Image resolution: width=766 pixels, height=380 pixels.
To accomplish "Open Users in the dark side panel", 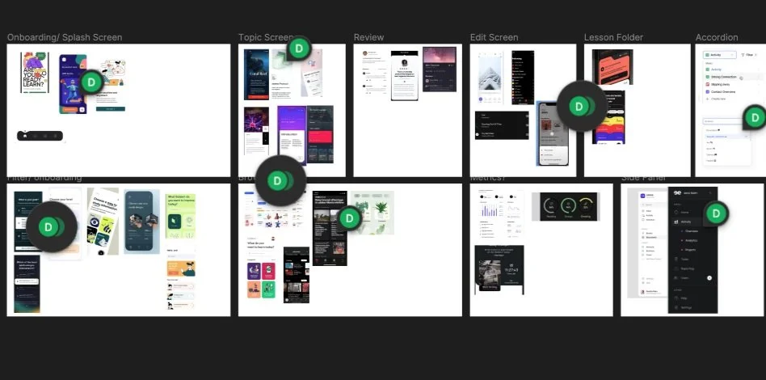I will click(684, 278).
